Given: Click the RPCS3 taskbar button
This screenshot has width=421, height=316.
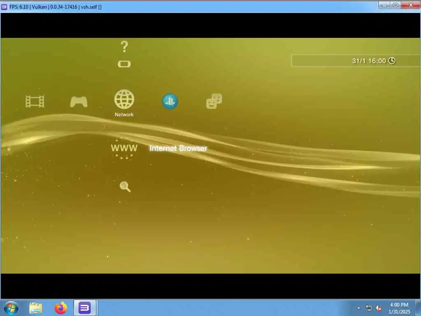Looking at the screenshot, I should [85, 308].
